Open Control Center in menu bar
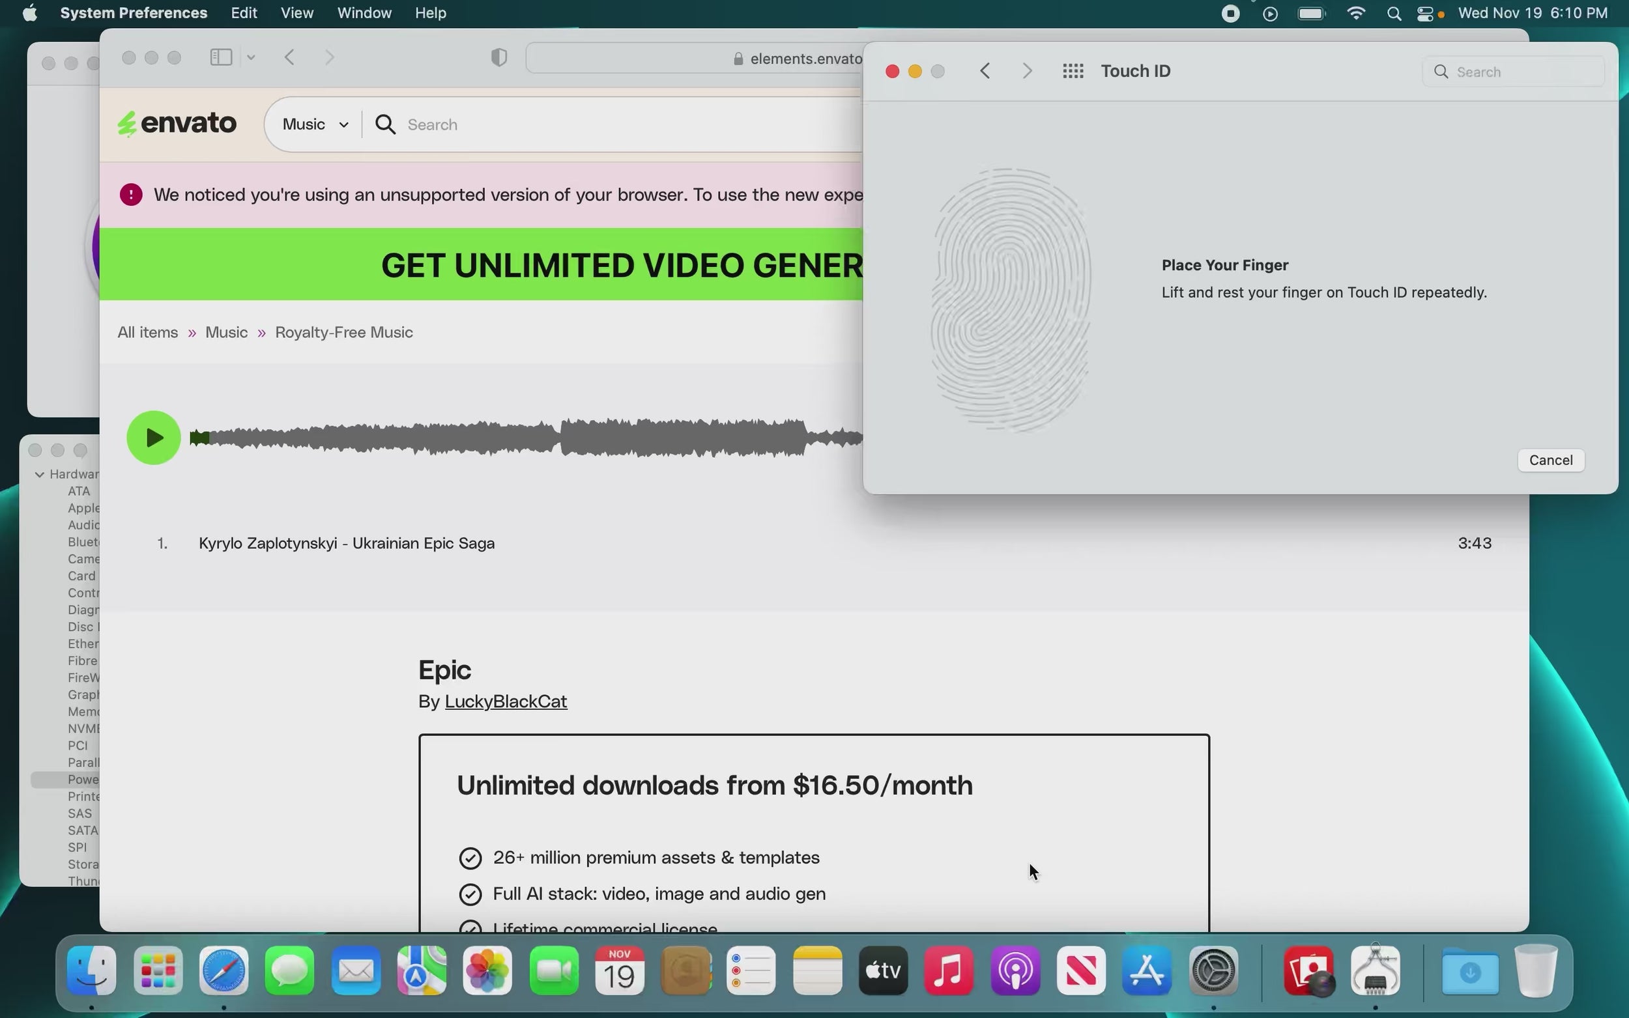The width and height of the screenshot is (1629, 1018). 1425,14
